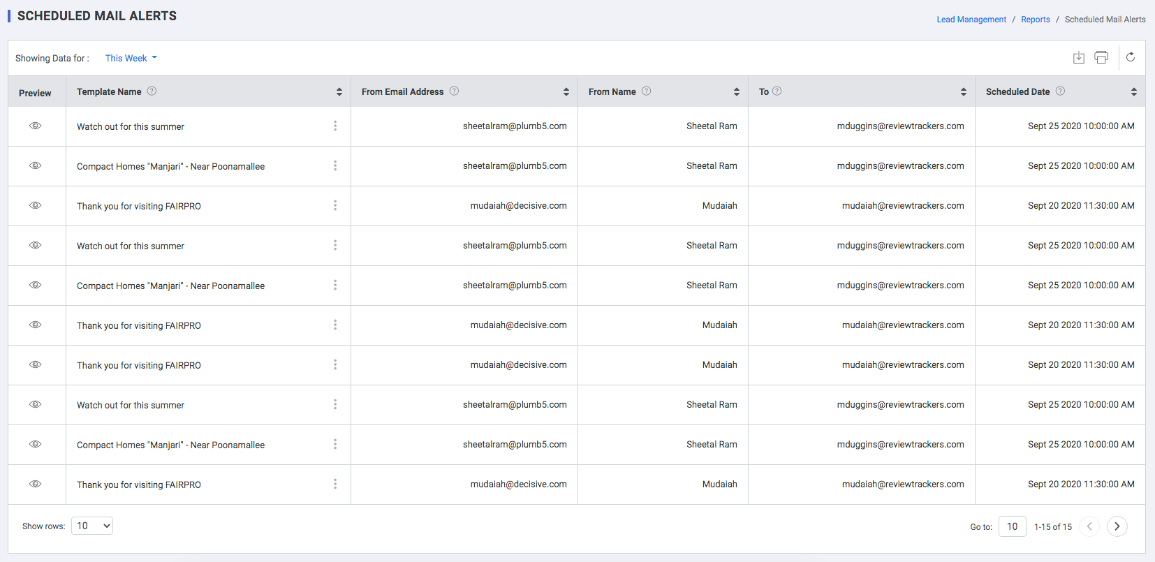This screenshot has height=562, width=1155.
Task: Open the three-dot menu in the ninth table row
Action: click(x=335, y=444)
